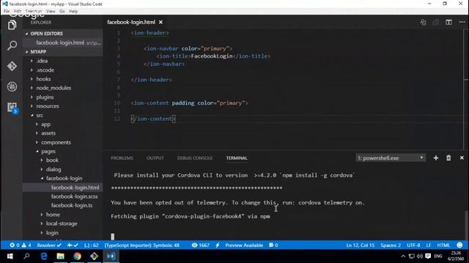Open the action center notification icon
This screenshot has height=263, width=469.
point(428,256)
